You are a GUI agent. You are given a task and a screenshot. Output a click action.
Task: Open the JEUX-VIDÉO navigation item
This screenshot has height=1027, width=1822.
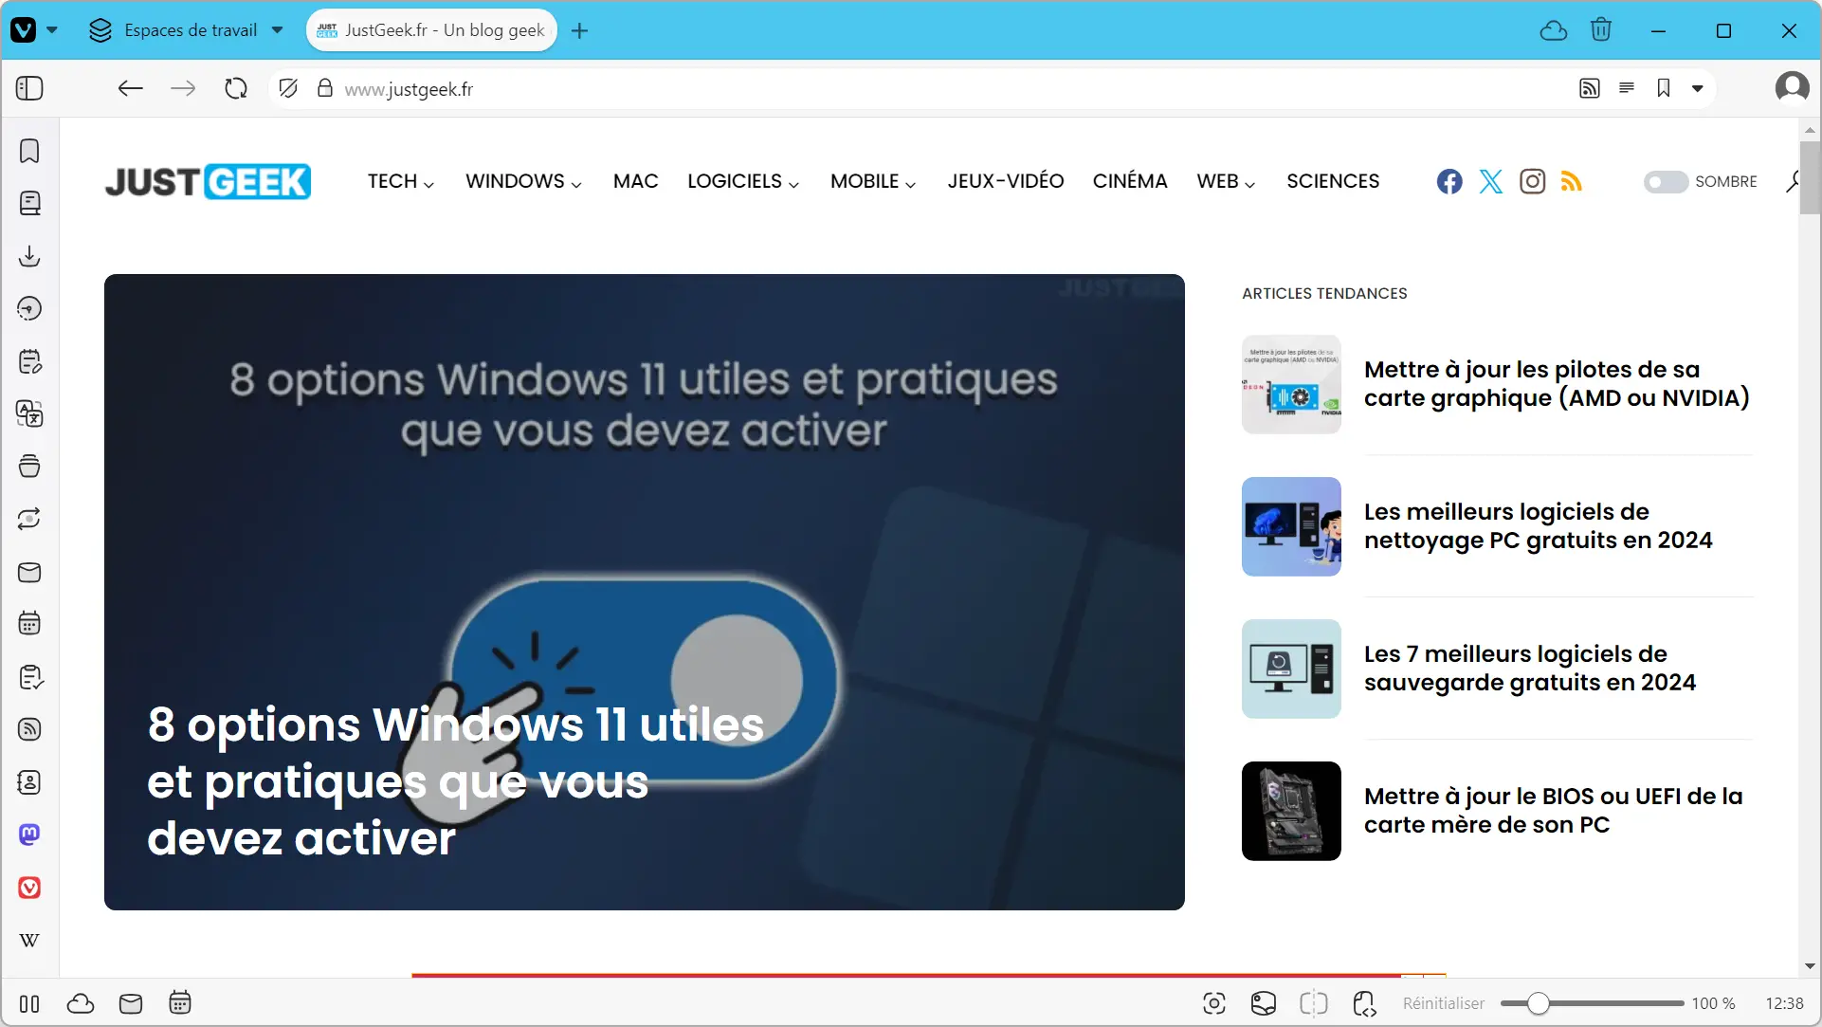[1006, 181]
